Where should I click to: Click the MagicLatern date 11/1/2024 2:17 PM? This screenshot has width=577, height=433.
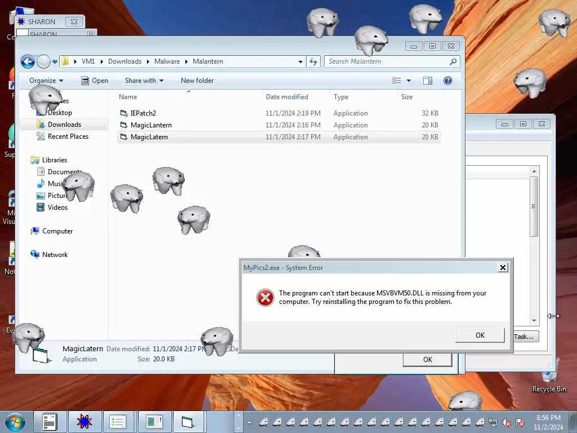click(293, 137)
